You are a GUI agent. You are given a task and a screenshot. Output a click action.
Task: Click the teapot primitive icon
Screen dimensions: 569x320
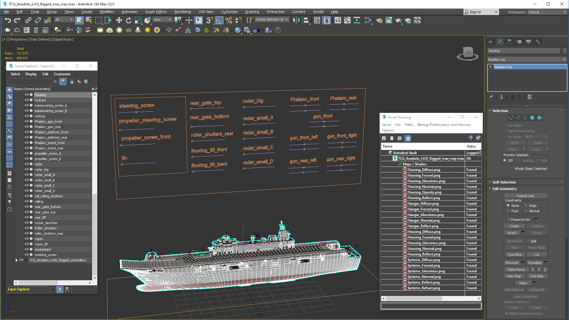[x=128, y=30]
